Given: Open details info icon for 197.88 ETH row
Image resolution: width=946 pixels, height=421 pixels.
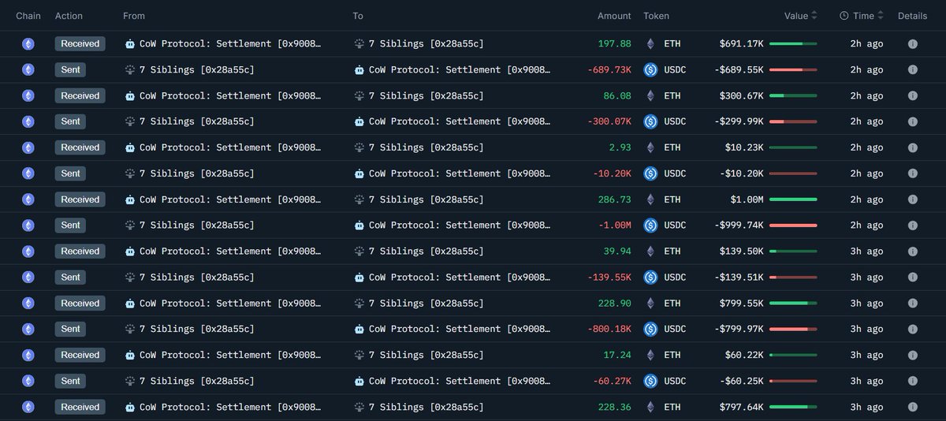Looking at the screenshot, I should coord(912,44).
